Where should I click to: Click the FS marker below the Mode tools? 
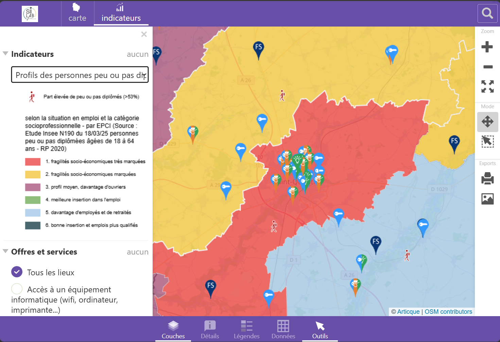coord(454,144)
